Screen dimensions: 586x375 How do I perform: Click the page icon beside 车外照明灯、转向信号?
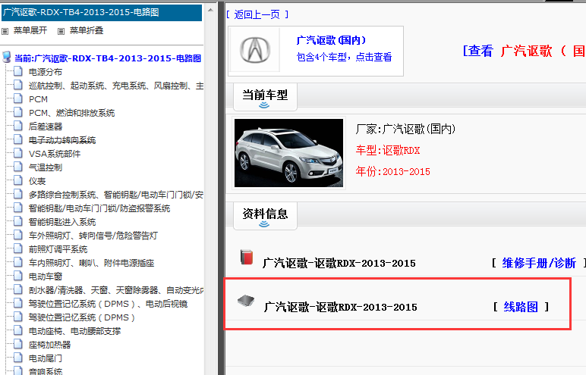(x=18, y=235)
